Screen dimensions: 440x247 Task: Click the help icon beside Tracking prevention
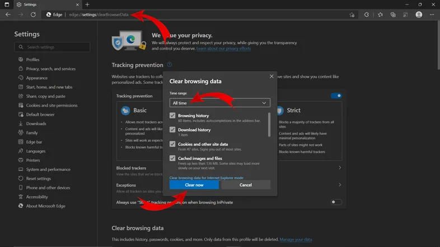[170, 65]
